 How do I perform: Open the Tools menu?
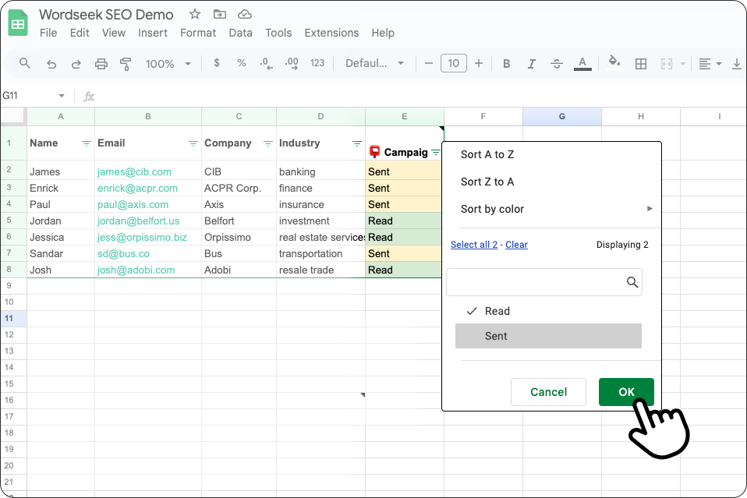tap(278, 33)
